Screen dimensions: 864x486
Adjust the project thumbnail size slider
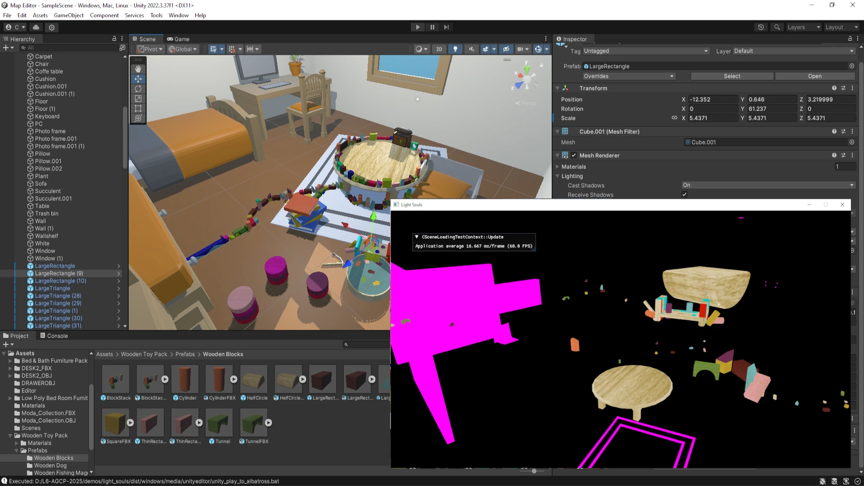click(x=533, y=472)
